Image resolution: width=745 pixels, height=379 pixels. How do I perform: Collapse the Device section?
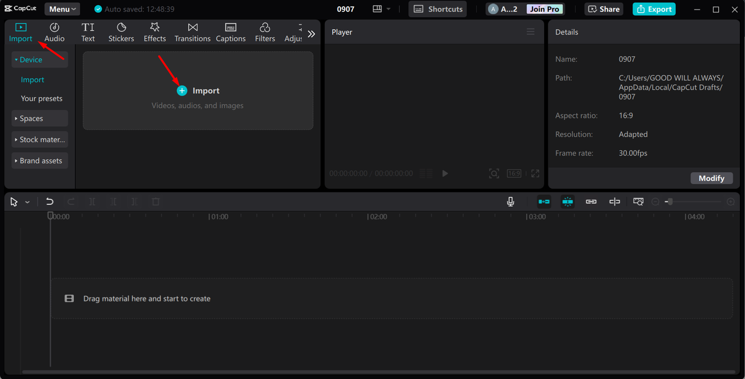coord(40,59)
